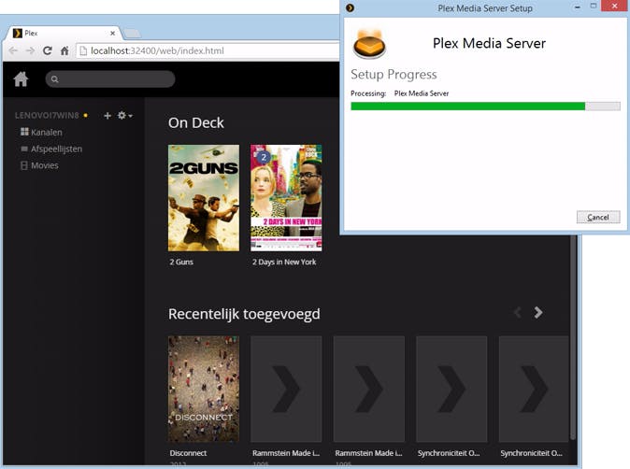Open Afspeellijsten in the sidebar

[x=51, y=149]
